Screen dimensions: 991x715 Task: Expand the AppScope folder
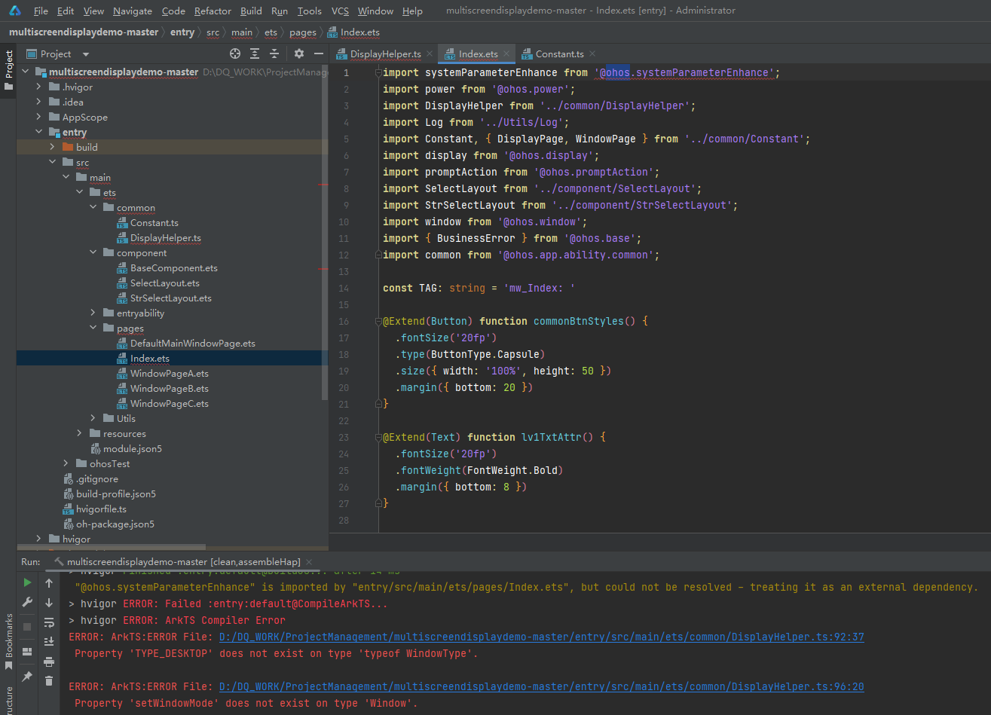(x=38, y=117)
